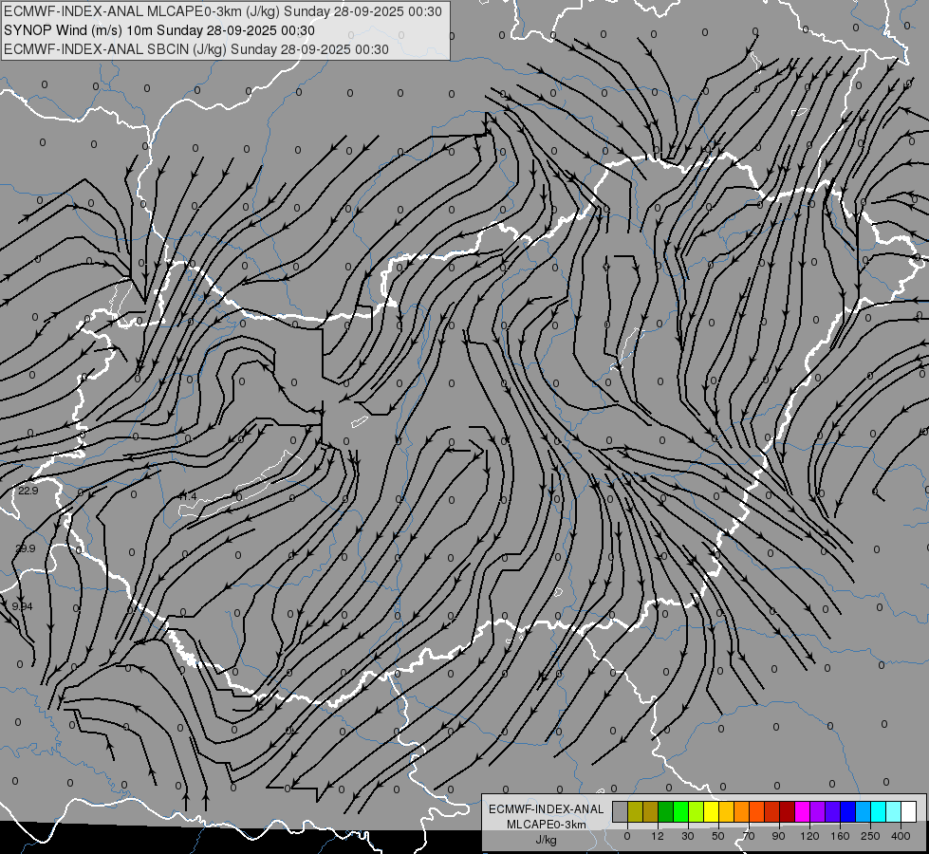
Task: Choose the bright green legend swatch
Action: click(680, 811)
